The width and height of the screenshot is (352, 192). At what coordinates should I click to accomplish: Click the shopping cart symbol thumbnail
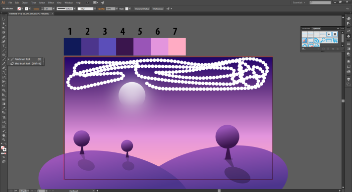click(x=335, y=40)
